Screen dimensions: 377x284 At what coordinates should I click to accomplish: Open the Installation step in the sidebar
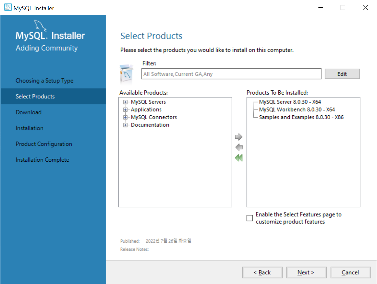29,128
